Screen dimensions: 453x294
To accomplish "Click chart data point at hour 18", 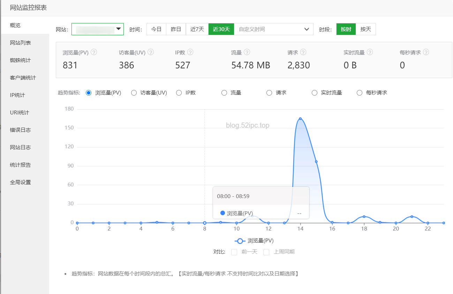I will point(364,217).
